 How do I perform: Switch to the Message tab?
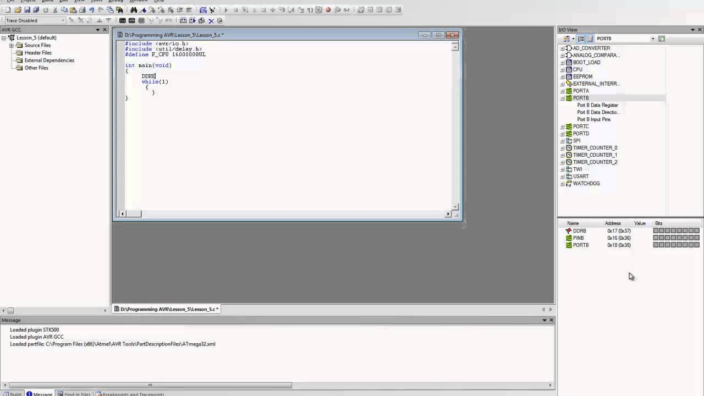pyautogui.click(x=39, y=394)
